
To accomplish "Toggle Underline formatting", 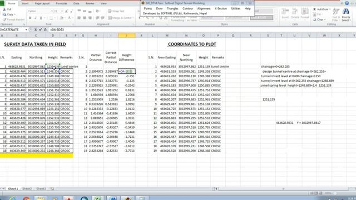I will pyautogui.click(x=41, y=18).
